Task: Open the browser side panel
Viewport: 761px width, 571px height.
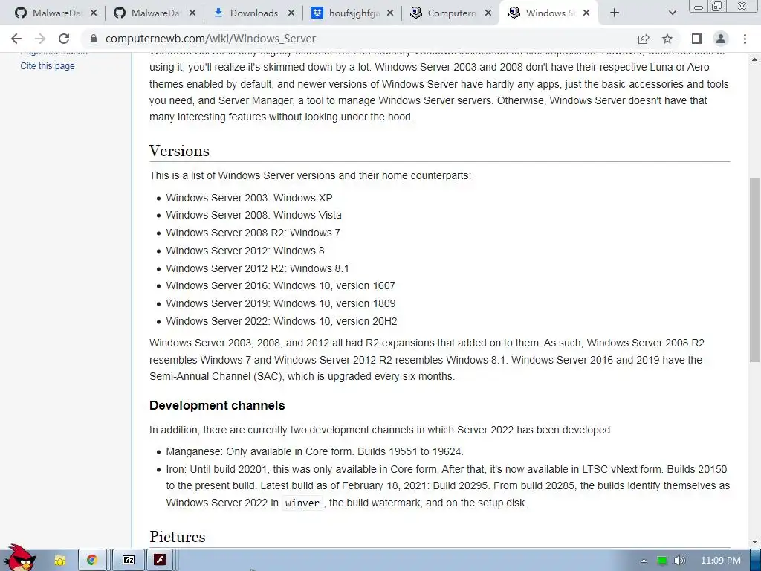Action: pyautogui.click(x=697, y=39)
